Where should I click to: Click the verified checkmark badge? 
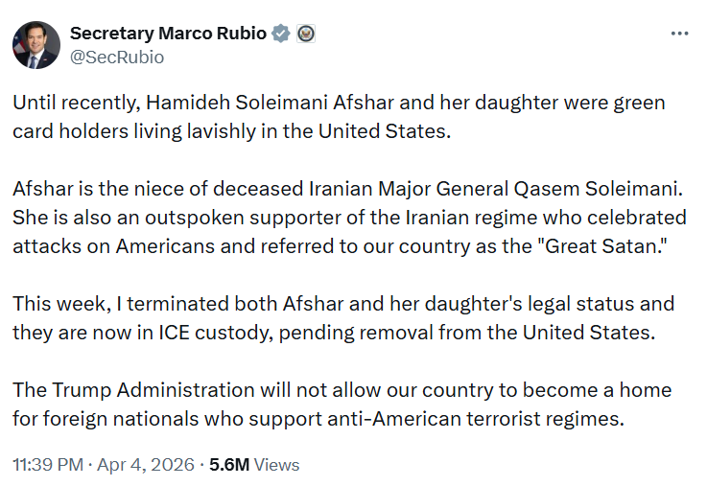[281, 34]
